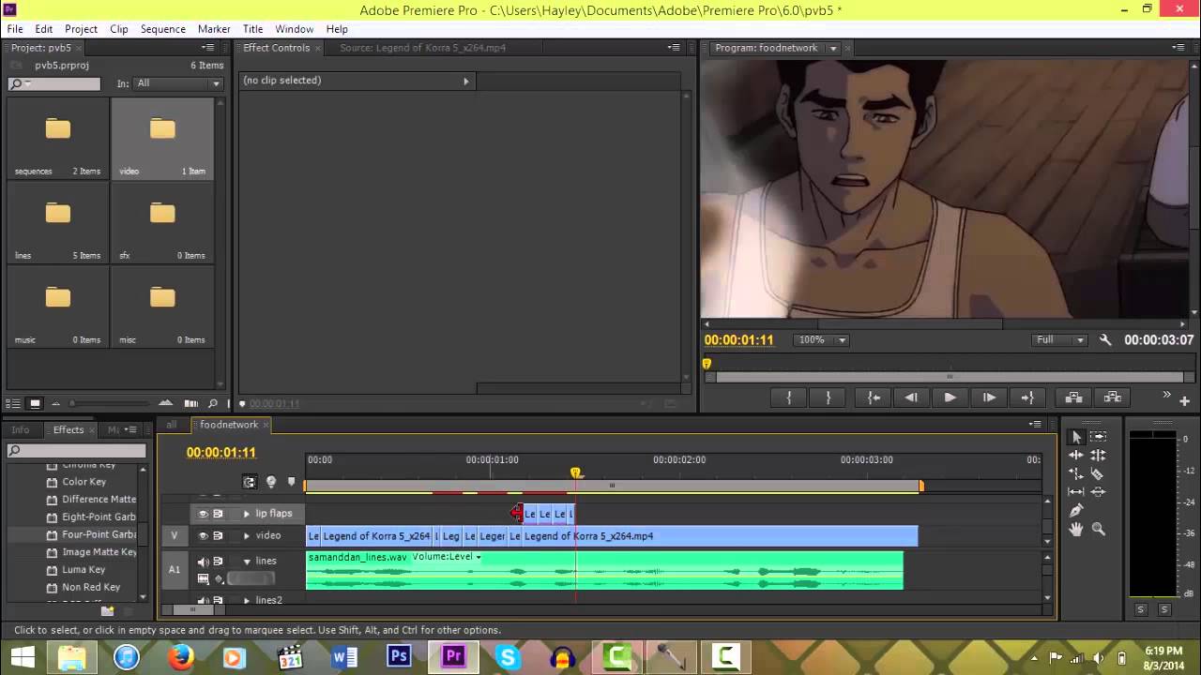Click the Extract button in Program monitor
Viewport: 1201px width, 675px height.
coord(1113,397)
